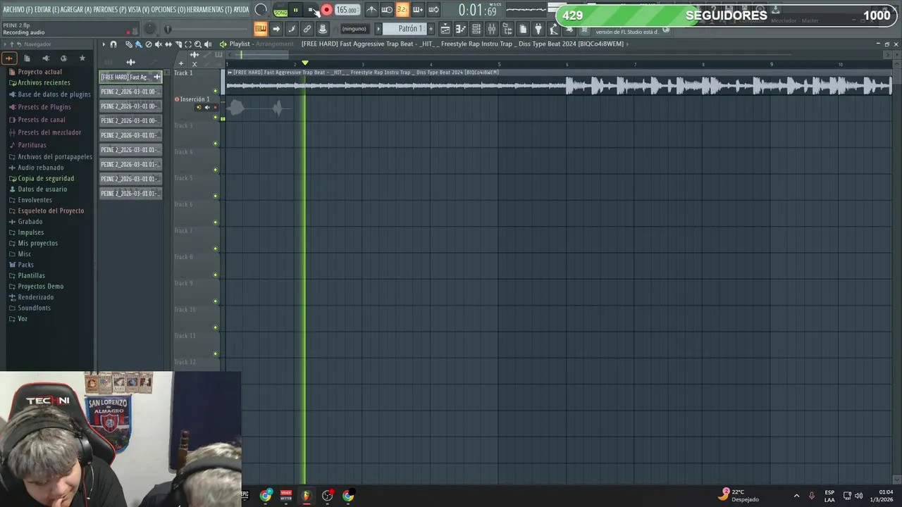Toggle loop recording icon in transport bar
Viewport: 902px width, 507px height.
tap(433, 10)
